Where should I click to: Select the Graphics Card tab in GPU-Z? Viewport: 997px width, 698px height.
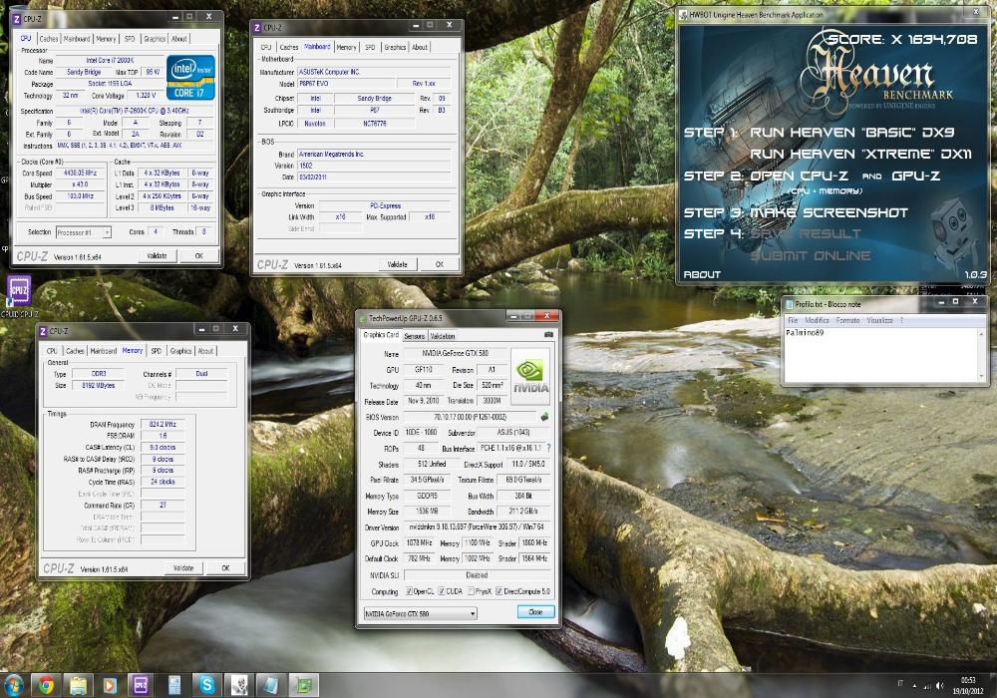(x=381, y=335)
